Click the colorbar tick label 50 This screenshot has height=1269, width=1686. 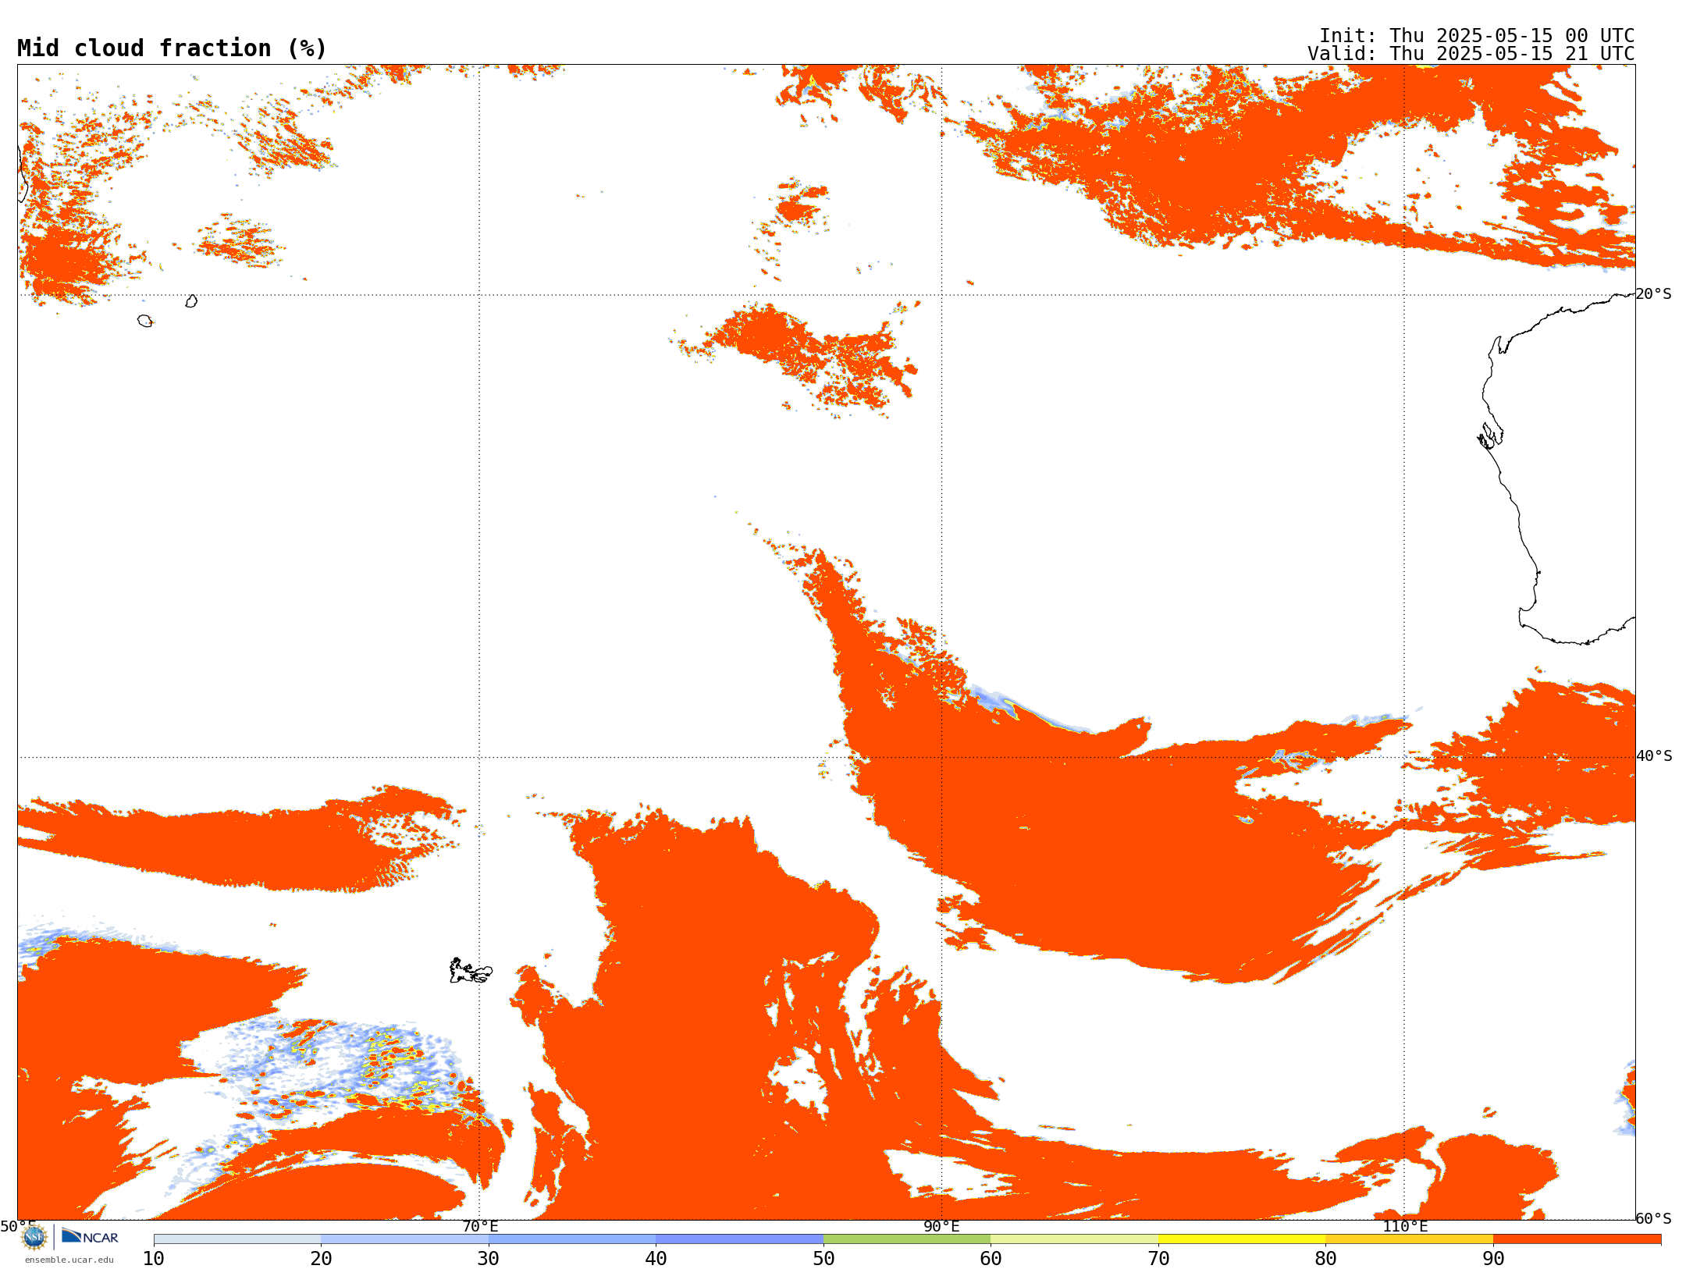[x=823, y=1258]
